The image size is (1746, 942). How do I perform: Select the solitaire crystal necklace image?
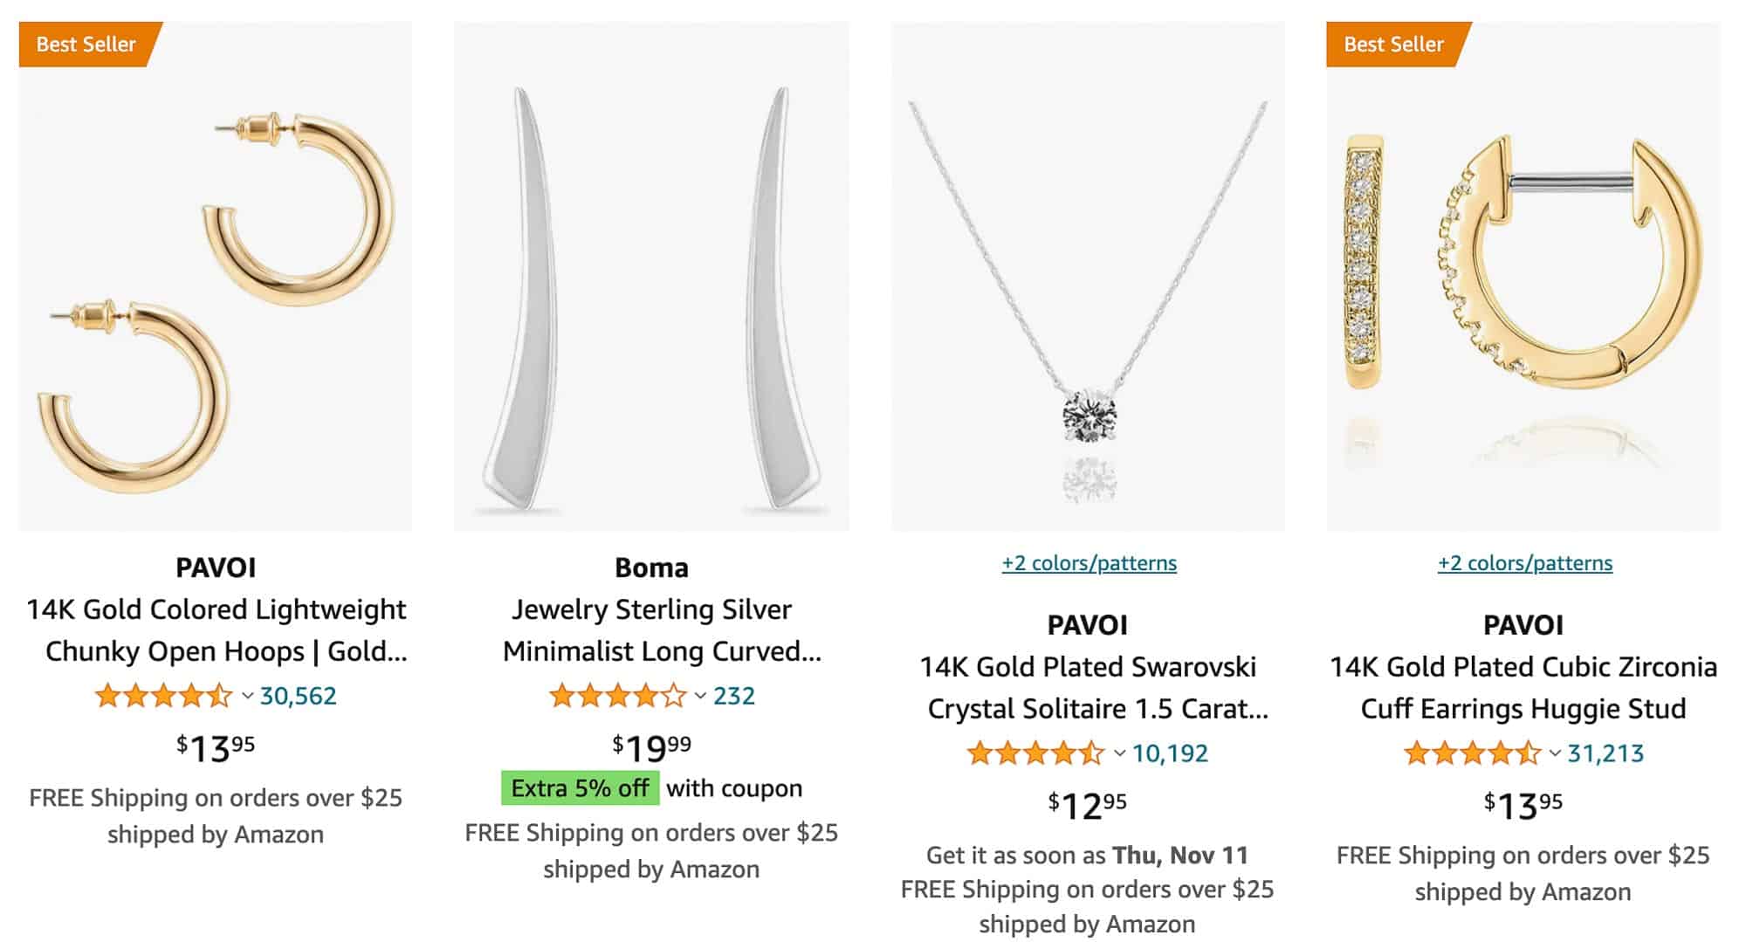(1088, 288)
